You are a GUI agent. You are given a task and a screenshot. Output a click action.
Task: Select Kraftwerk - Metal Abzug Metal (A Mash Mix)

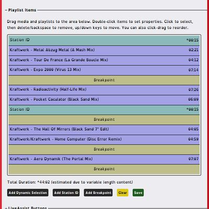coord(104,51)
